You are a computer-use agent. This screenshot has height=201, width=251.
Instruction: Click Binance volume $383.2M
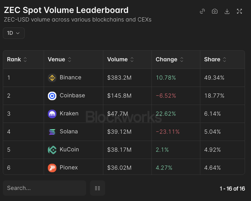[x=119, y=78]
